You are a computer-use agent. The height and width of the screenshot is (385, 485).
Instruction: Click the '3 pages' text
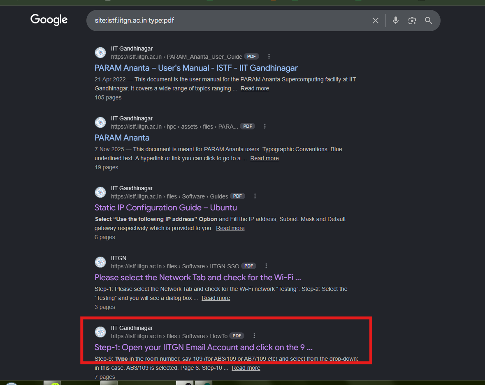(105, 307)
